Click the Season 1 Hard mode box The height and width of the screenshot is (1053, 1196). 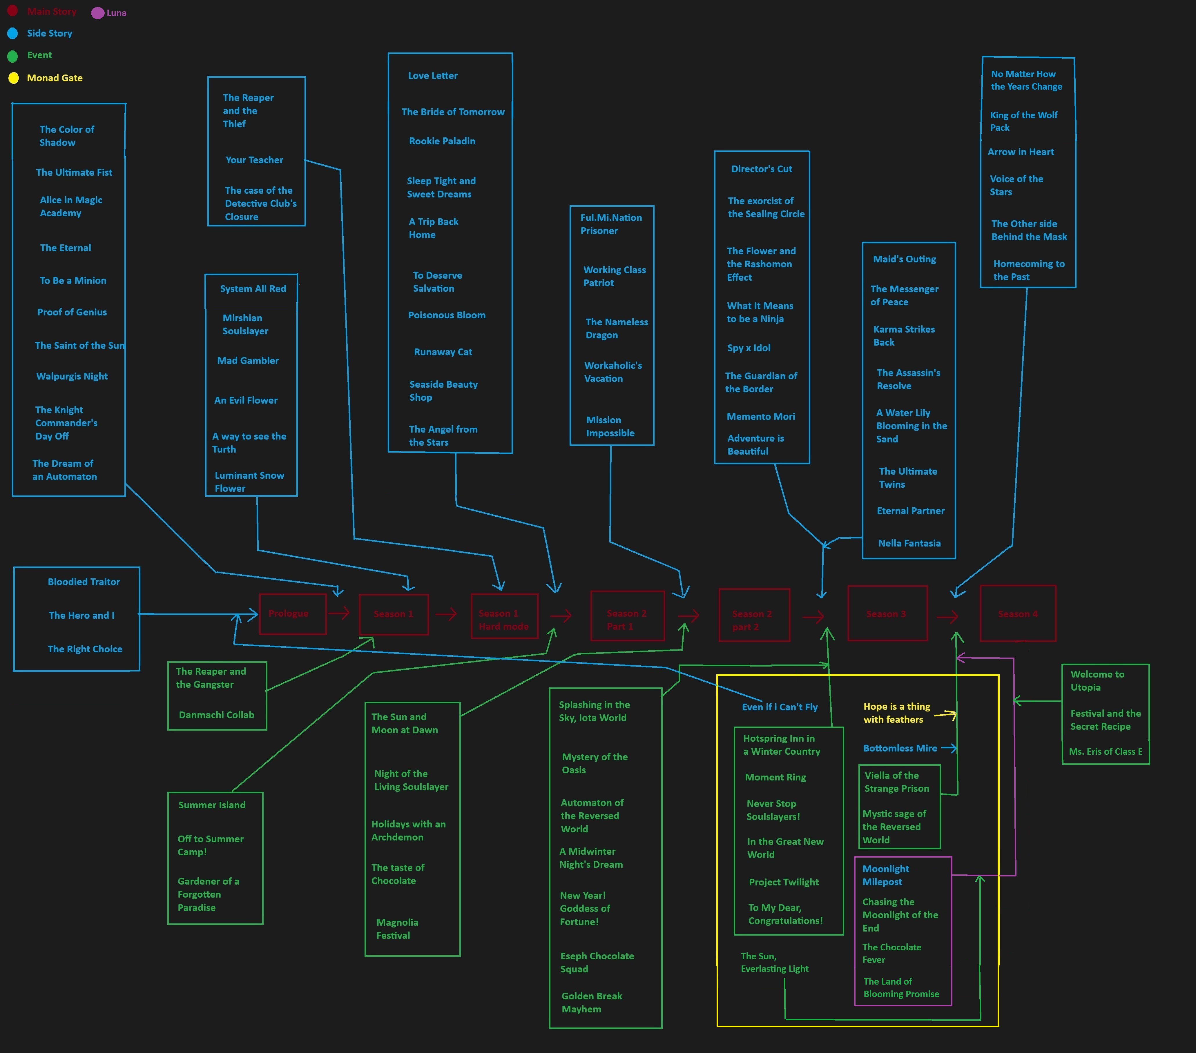504,616
